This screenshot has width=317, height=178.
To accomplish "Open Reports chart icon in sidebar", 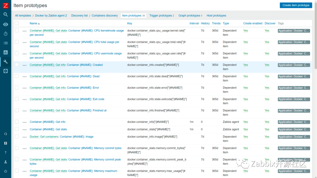I will (6, 52).
